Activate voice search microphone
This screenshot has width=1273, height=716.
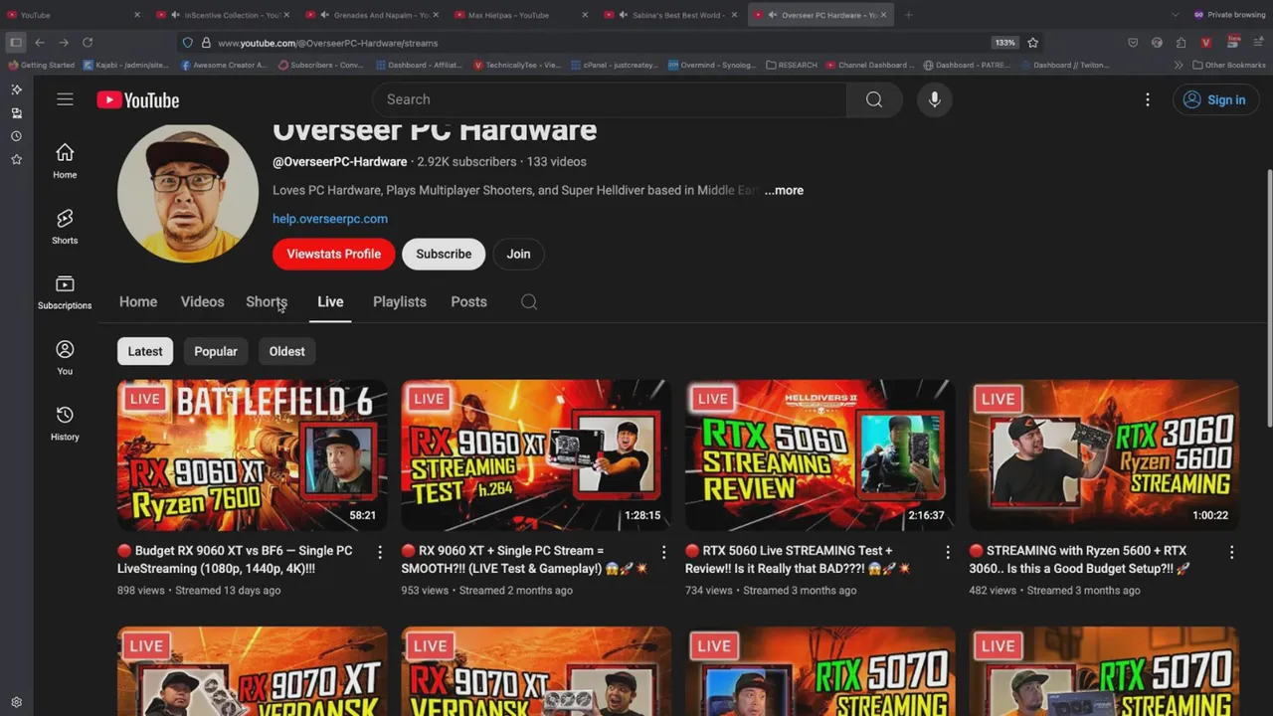point(934,99)
